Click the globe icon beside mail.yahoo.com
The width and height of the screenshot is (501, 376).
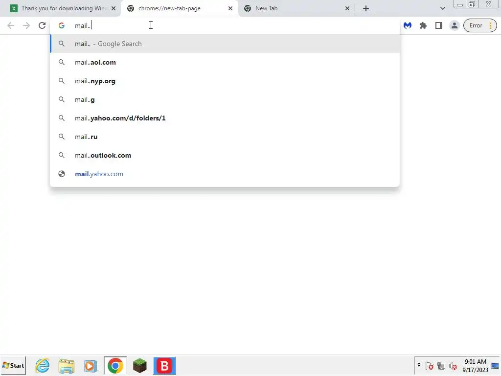click(x=62, y=174)
